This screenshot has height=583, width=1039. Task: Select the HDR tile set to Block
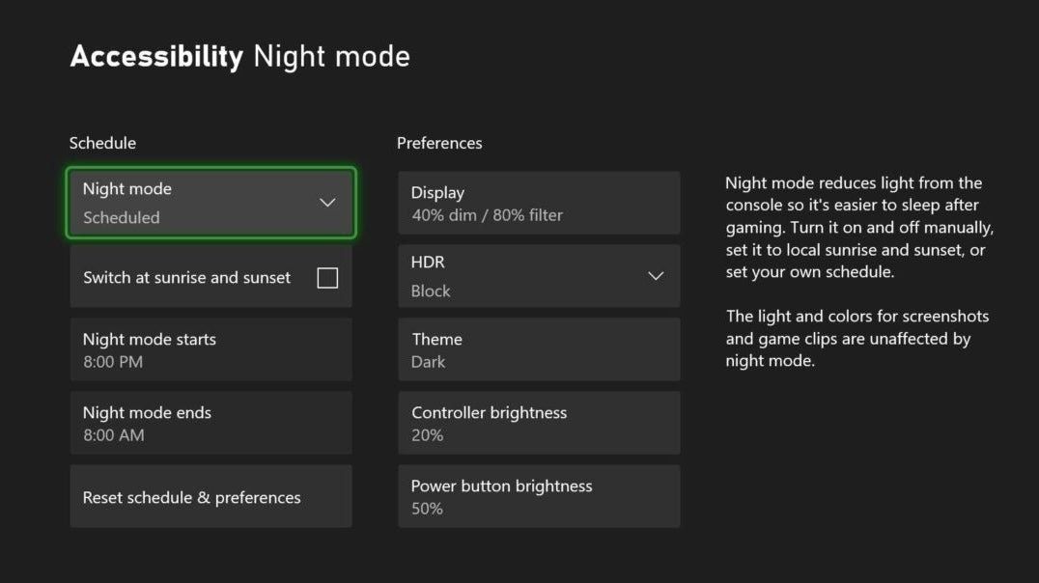[x=539, y=276]
